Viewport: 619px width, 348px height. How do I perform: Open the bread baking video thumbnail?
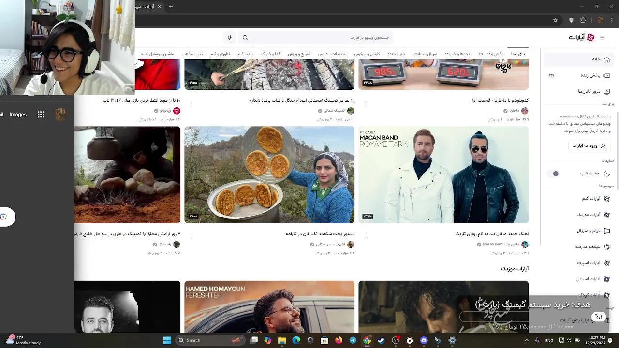pos(269,175)
